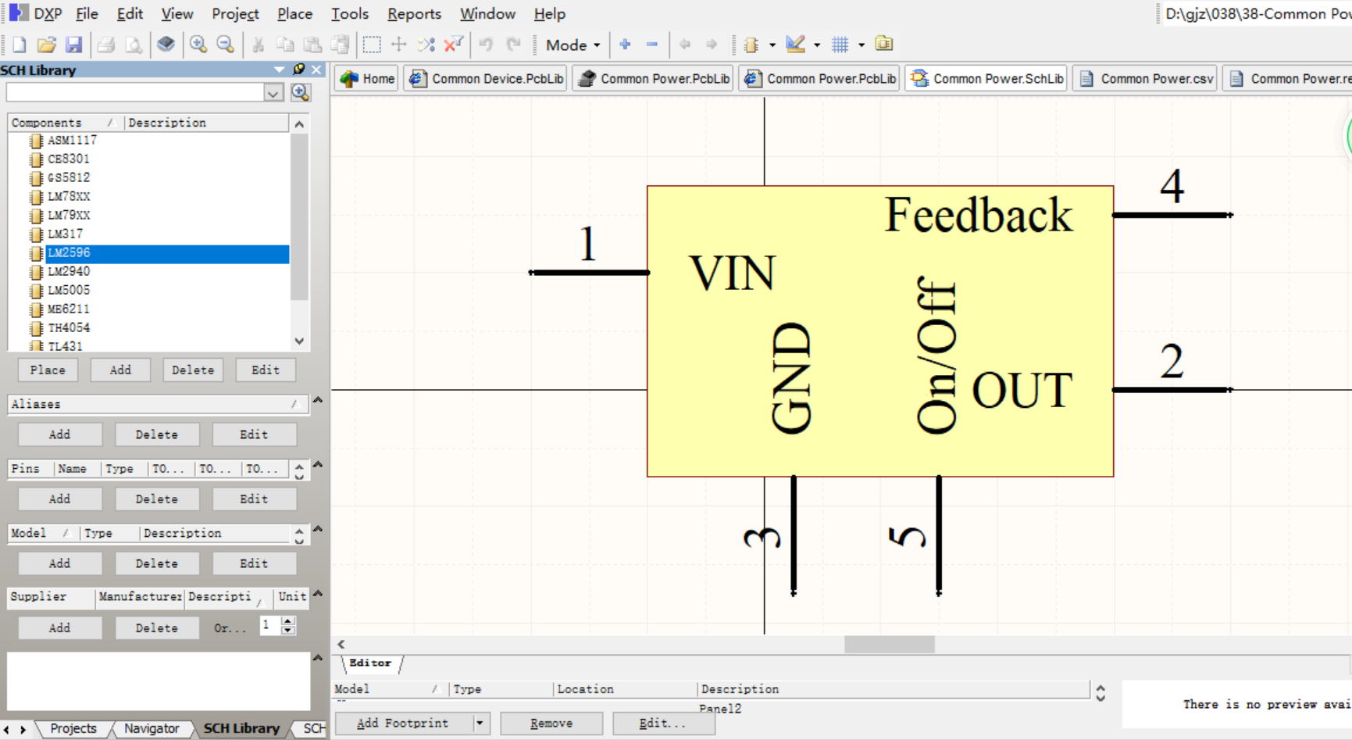
Task: Click the Next part right arrow
Action: [712, 45]
